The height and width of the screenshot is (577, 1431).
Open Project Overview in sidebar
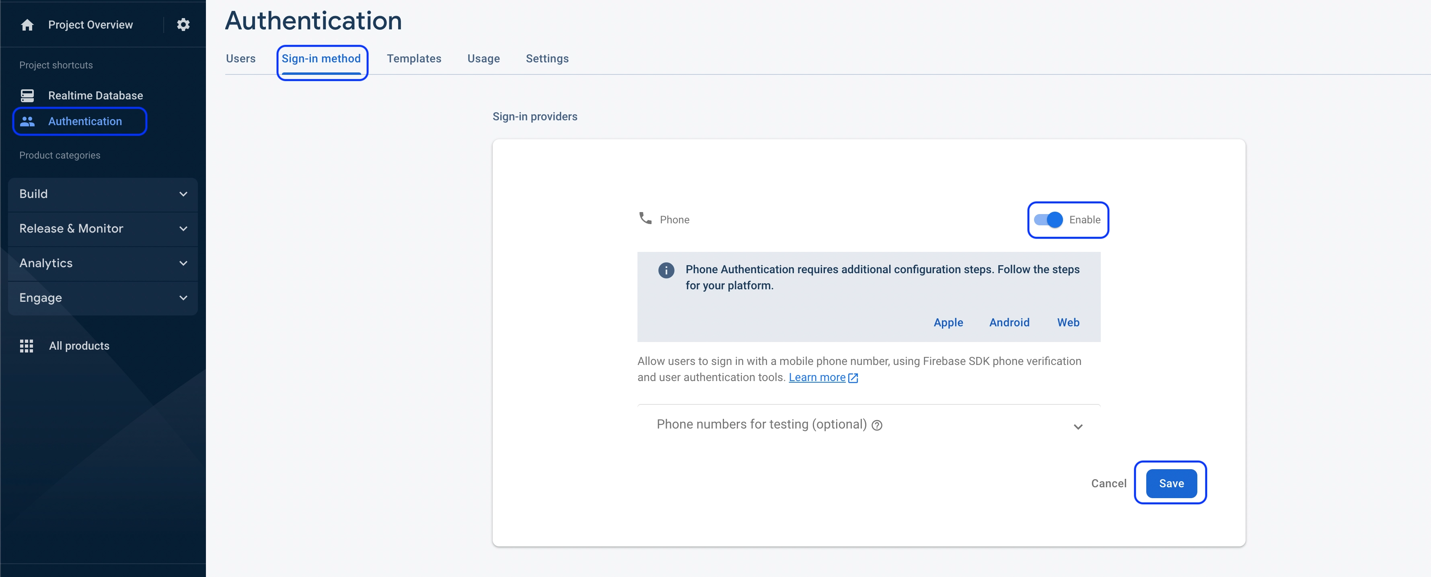[x=90, y=25]
